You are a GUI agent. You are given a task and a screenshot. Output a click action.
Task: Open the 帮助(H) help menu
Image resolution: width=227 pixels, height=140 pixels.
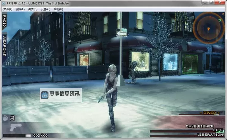pos(58,9)
